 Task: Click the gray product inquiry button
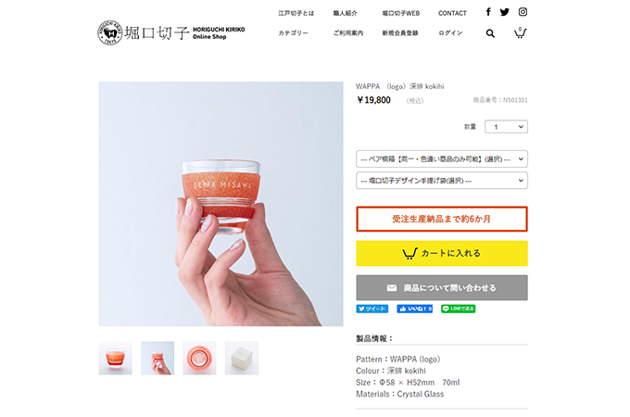(442, 287)
